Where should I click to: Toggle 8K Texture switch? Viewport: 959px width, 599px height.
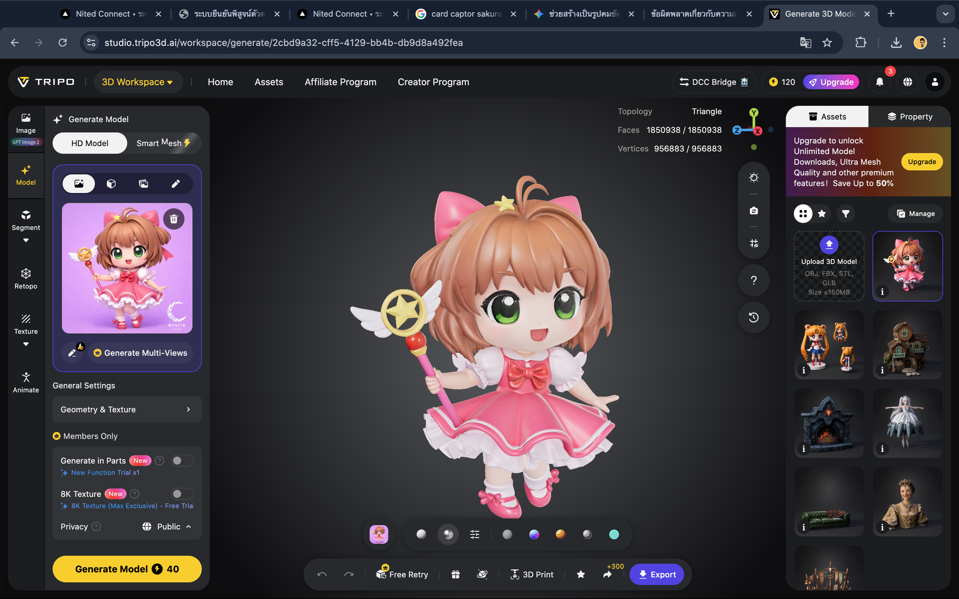pyautogui.click(x=182, y=494)
